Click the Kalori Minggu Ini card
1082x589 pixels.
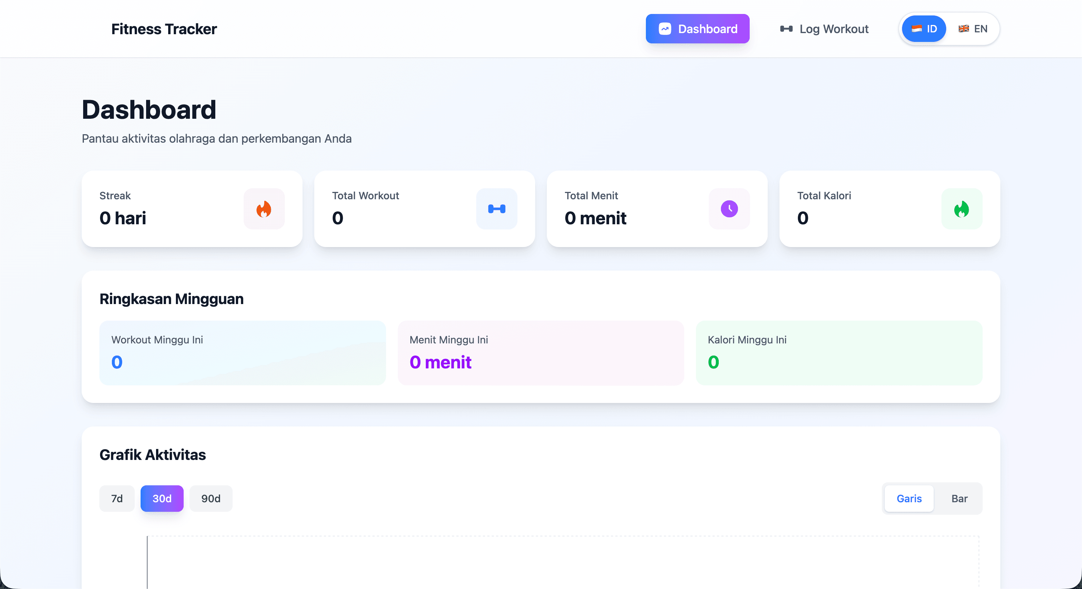coord(839,353)
